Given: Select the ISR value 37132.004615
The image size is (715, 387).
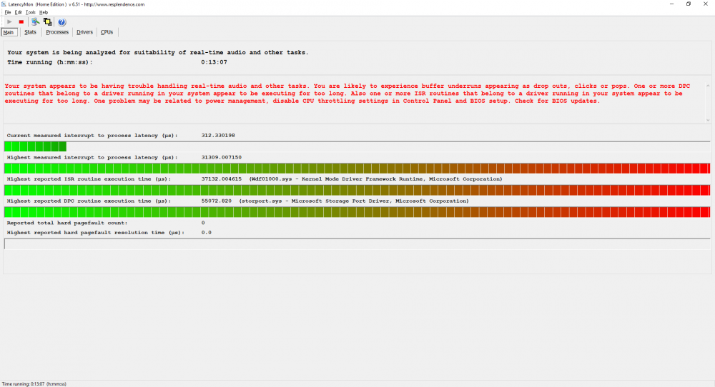Looking at the screenshot, I should coord(221,179).
